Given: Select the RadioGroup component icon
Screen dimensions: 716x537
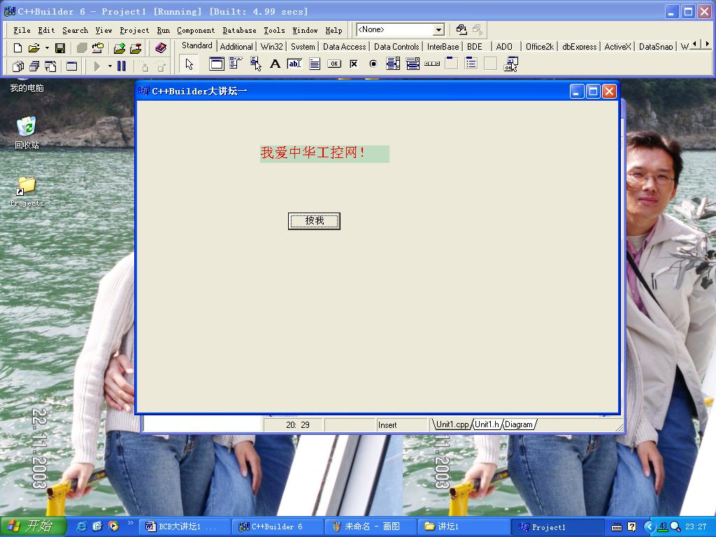Looking at the screenshot, I should (471, 64).
